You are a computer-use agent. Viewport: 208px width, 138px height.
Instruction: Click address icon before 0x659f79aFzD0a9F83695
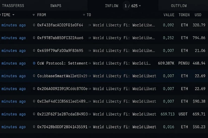click(x=34, y=51)
